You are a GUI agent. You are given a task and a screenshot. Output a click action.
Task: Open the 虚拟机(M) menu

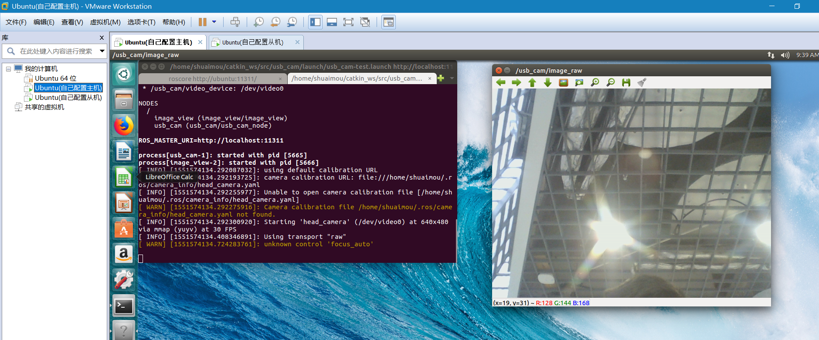click(x=105, y=22)
